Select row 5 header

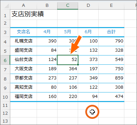tap(5, 51)
